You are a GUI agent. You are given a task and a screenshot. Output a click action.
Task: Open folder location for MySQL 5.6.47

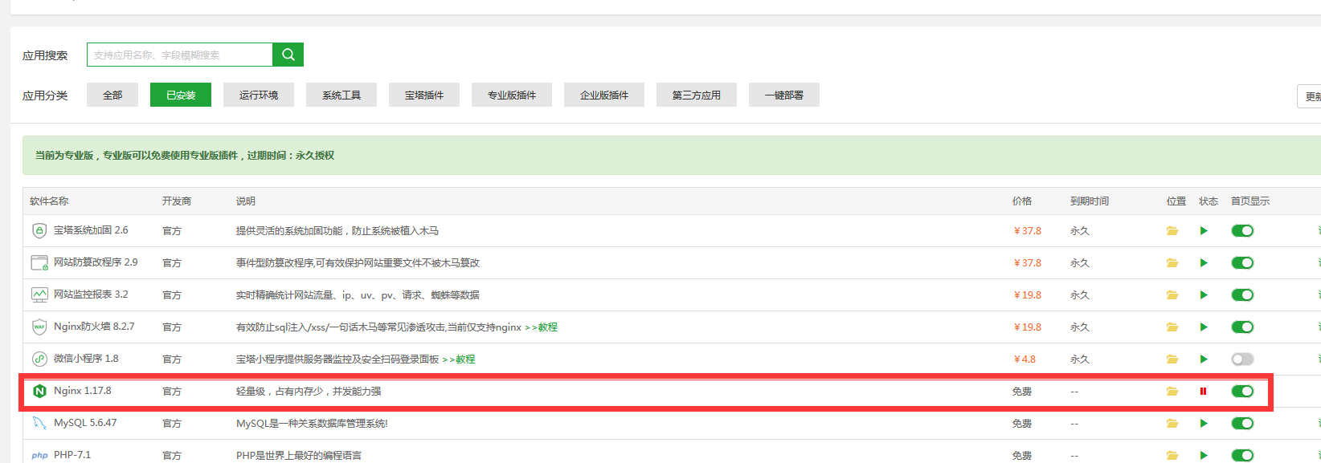tap(1172, 424)
